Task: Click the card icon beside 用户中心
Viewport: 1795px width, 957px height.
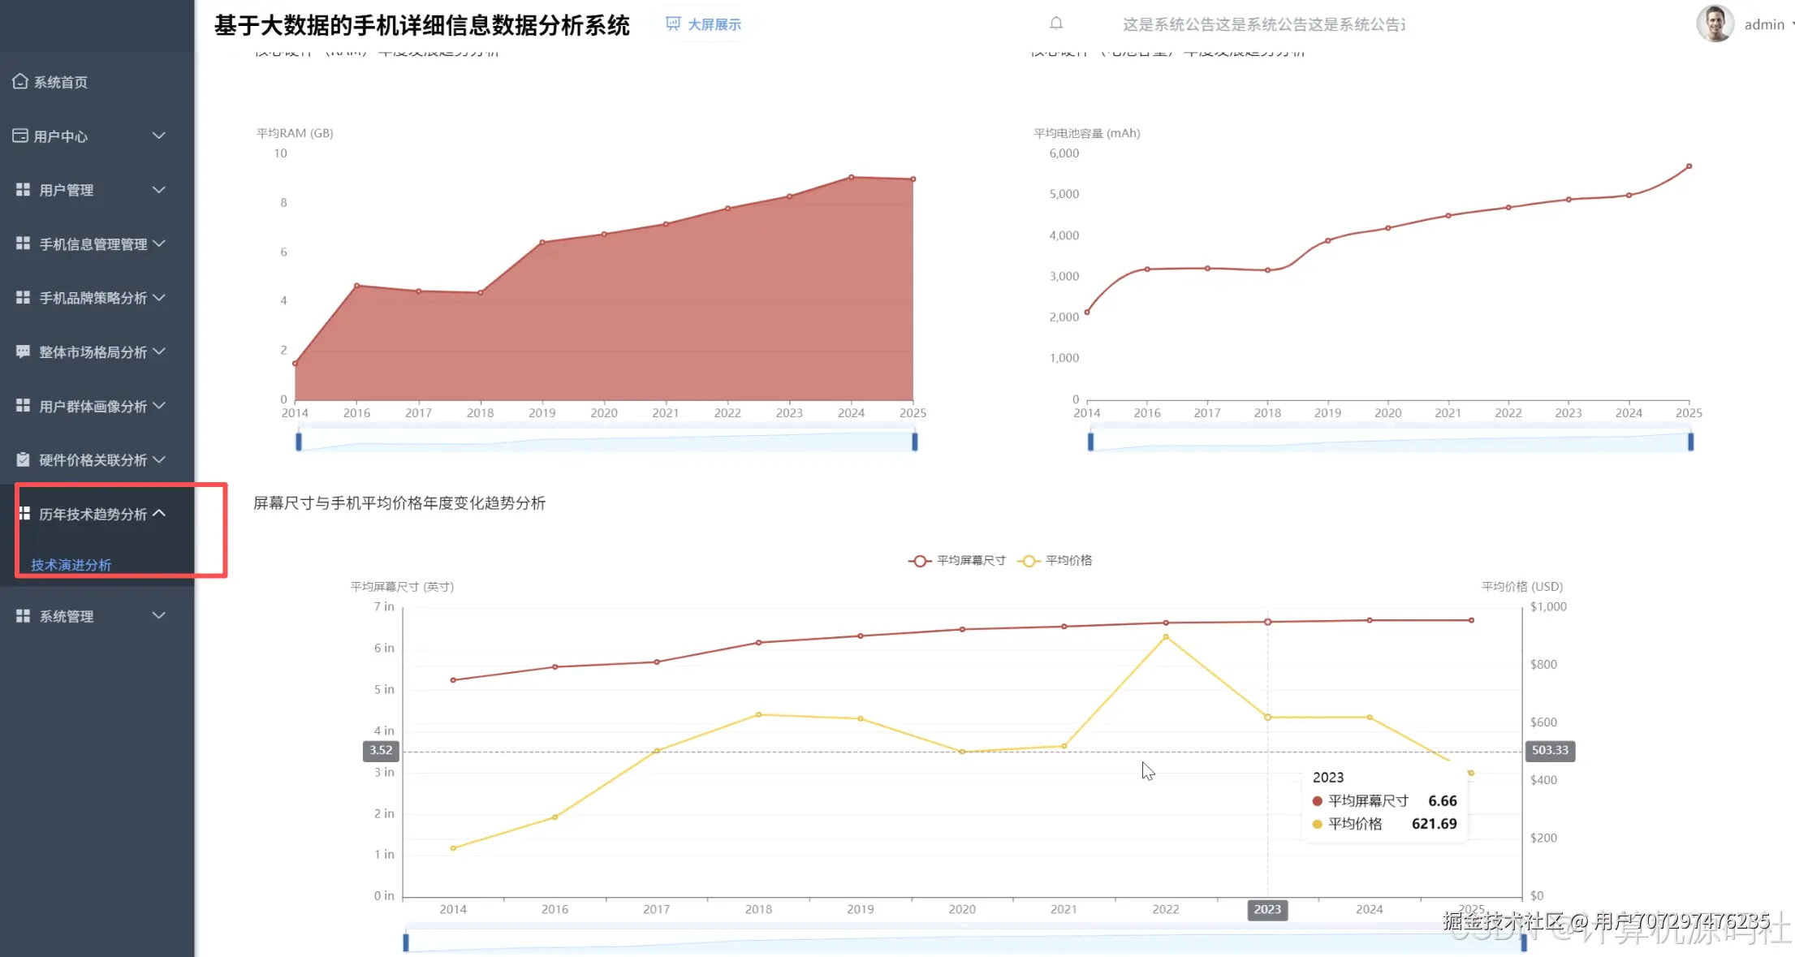Action: pos(20,136)
